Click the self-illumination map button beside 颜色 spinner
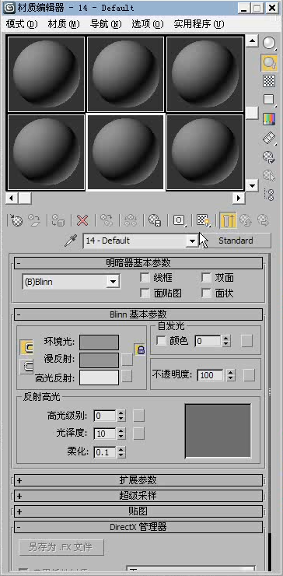Screen dimensions: 283x576 point(246,341)
